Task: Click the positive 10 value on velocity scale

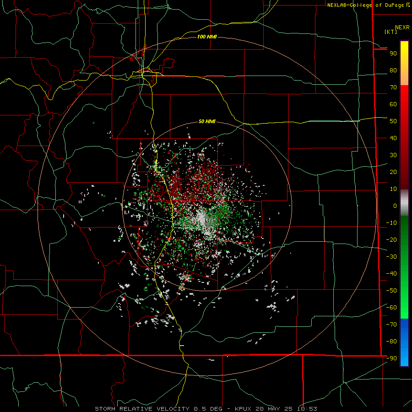Action: [393, 189]
